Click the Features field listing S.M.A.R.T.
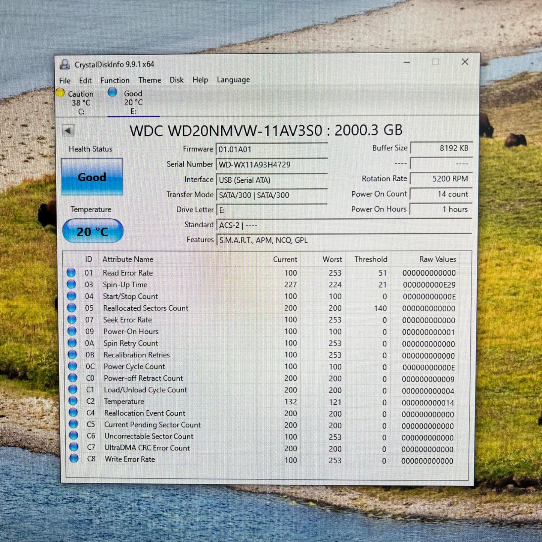The height and width of the screenshot is (542, 542). (x=344, y=240)
